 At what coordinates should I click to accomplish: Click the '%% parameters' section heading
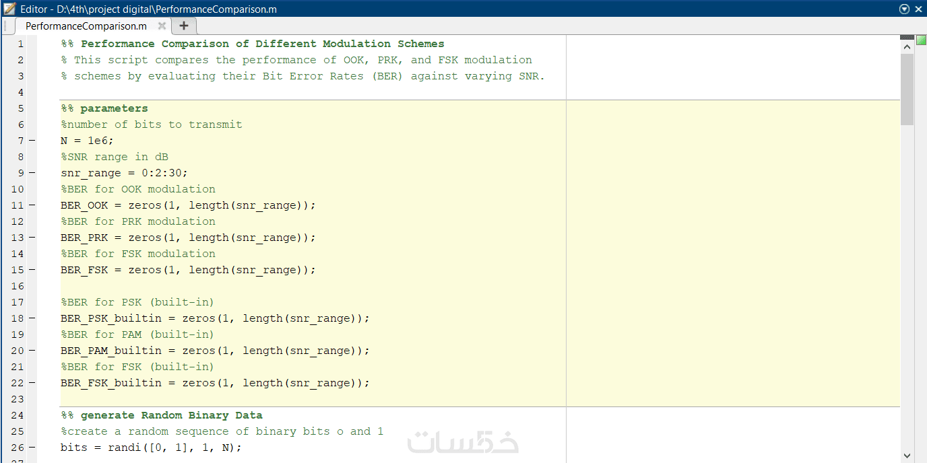pos(104,108)
